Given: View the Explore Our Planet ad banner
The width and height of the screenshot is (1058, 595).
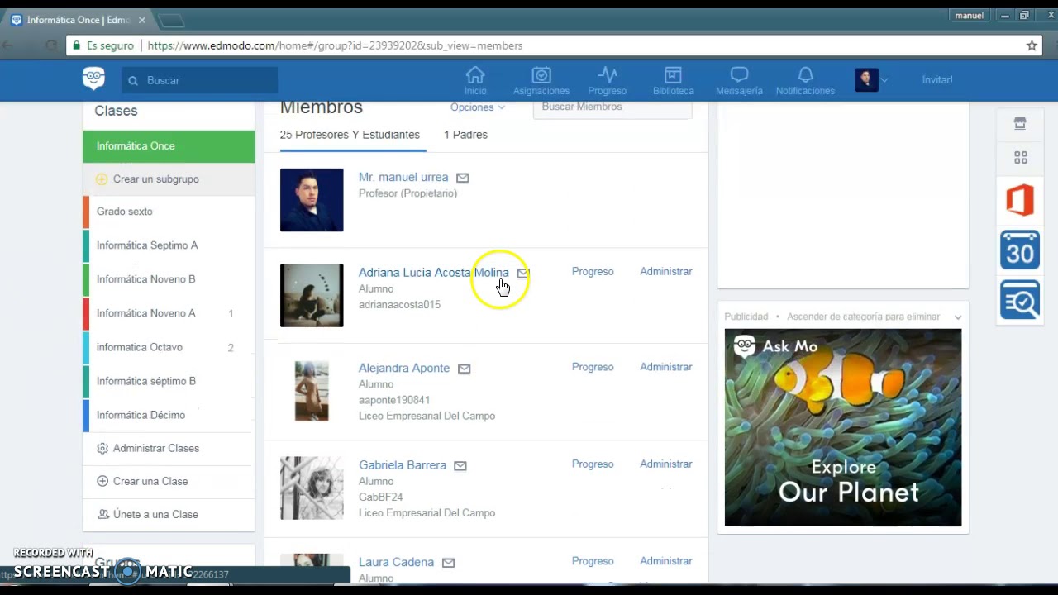Looking at the screenshot, I should [x=842, y=427].
